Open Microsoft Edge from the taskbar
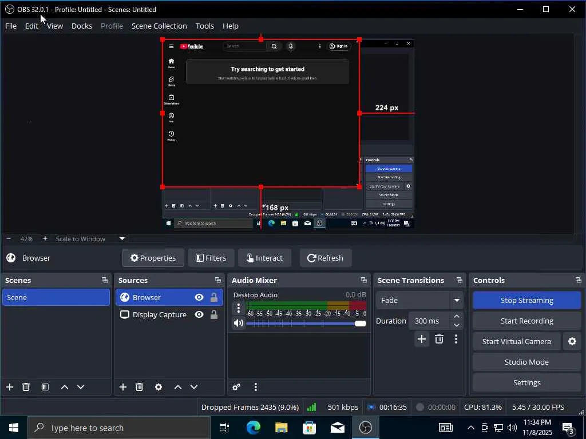 click(254, 428)
